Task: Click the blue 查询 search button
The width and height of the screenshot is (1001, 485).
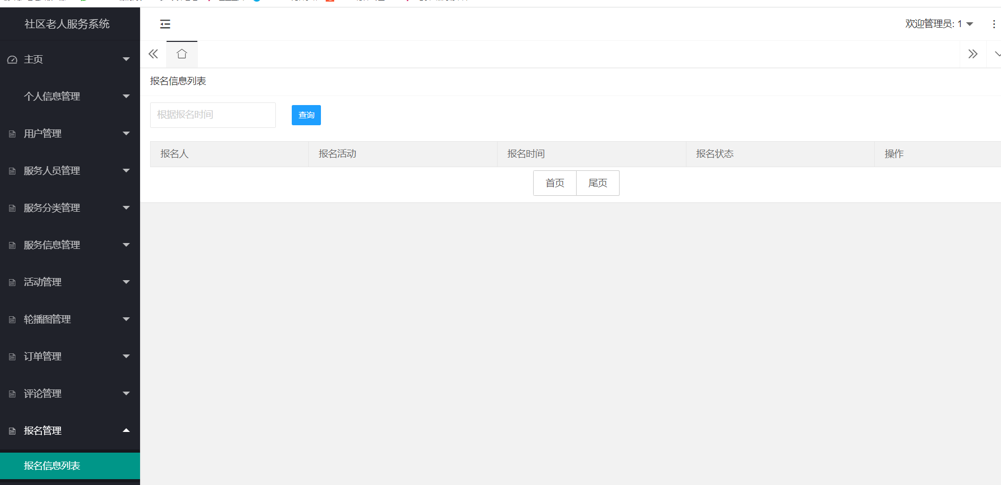Action: [x=306, y=115]
